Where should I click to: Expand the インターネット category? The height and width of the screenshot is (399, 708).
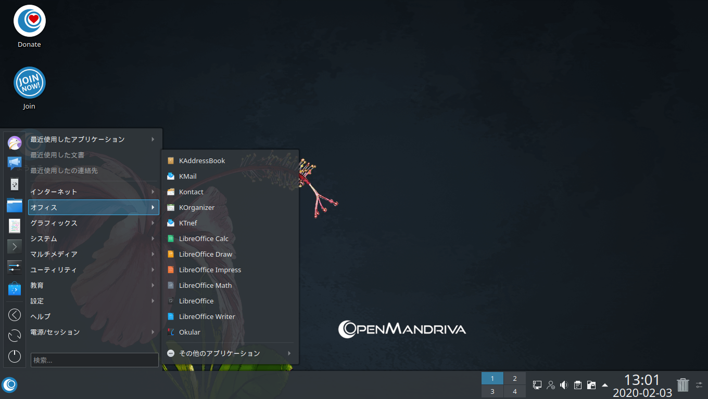point(94,192)
